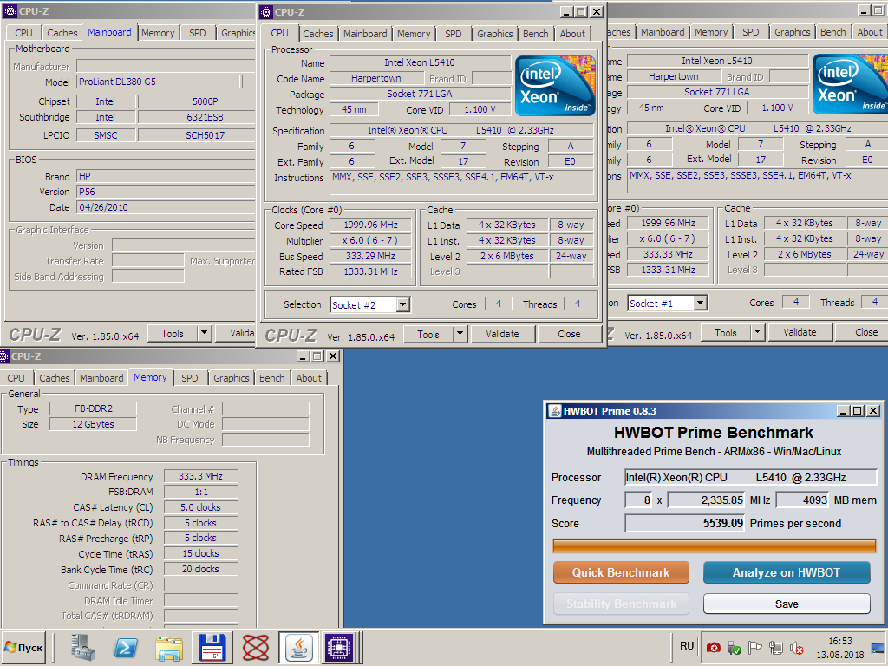Click Intel Xeon logo in Socket #2 window
This screenshot has width=888, height=666.
pos(555,86)
